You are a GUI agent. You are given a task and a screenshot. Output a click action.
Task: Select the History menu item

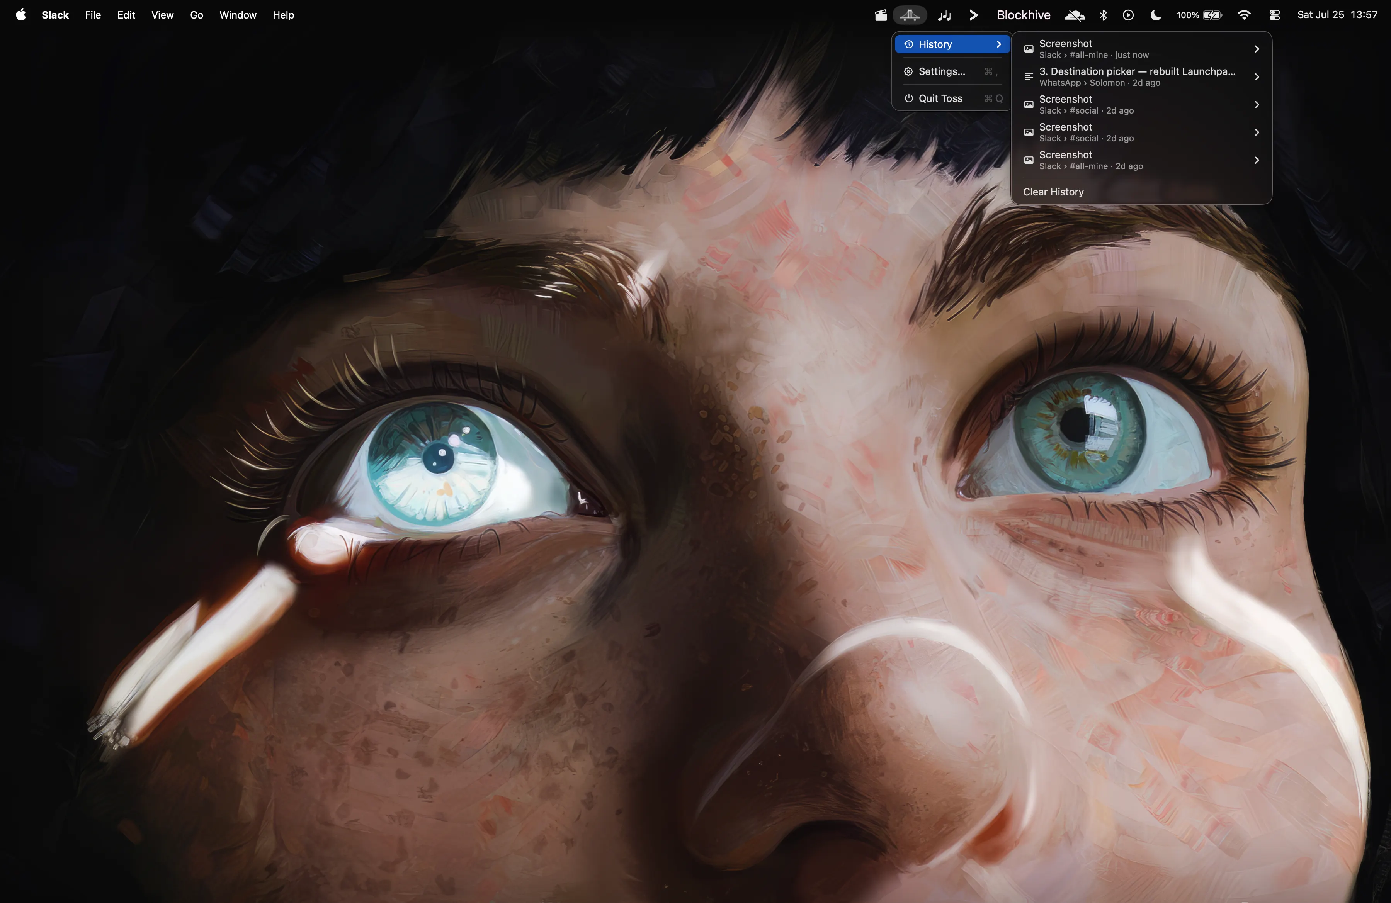pos(952,44)
